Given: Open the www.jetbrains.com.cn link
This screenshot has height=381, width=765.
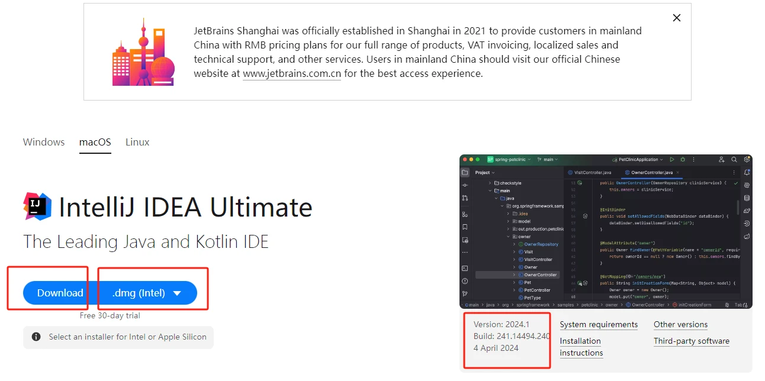Looking at the screenshot, I should click(292, 74).
